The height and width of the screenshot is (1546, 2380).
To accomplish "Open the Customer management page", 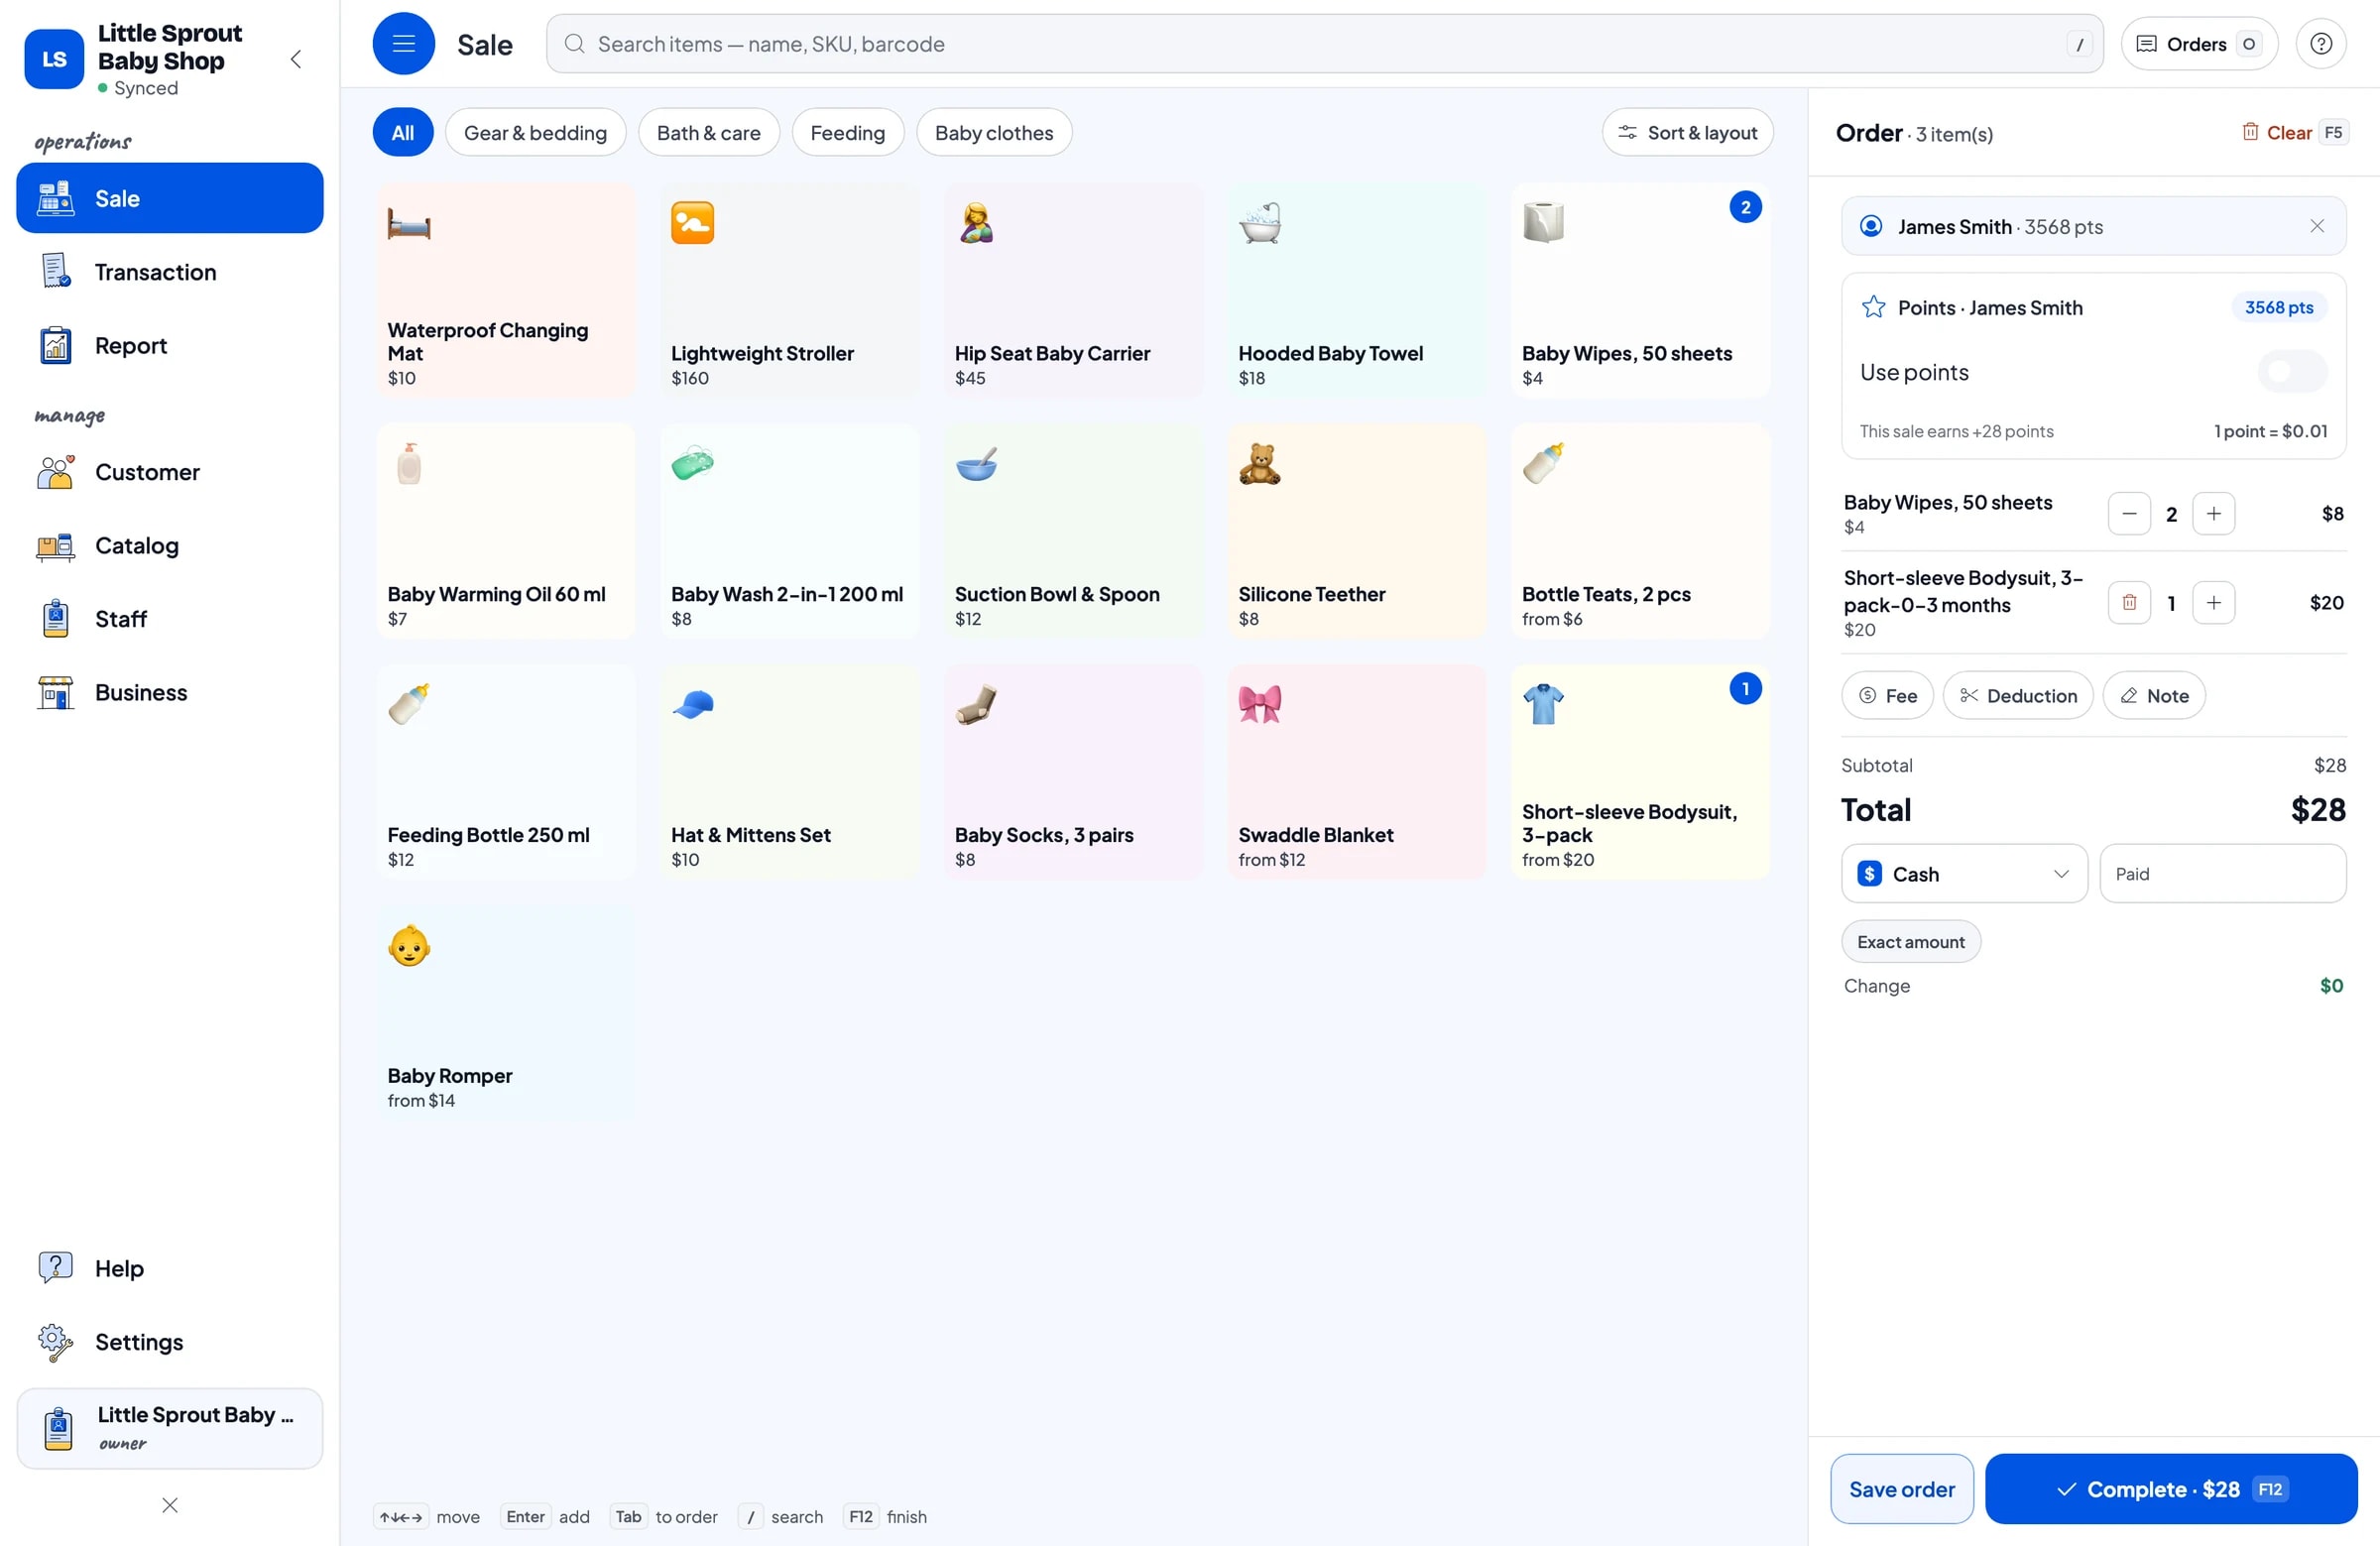I will (170, 472).
